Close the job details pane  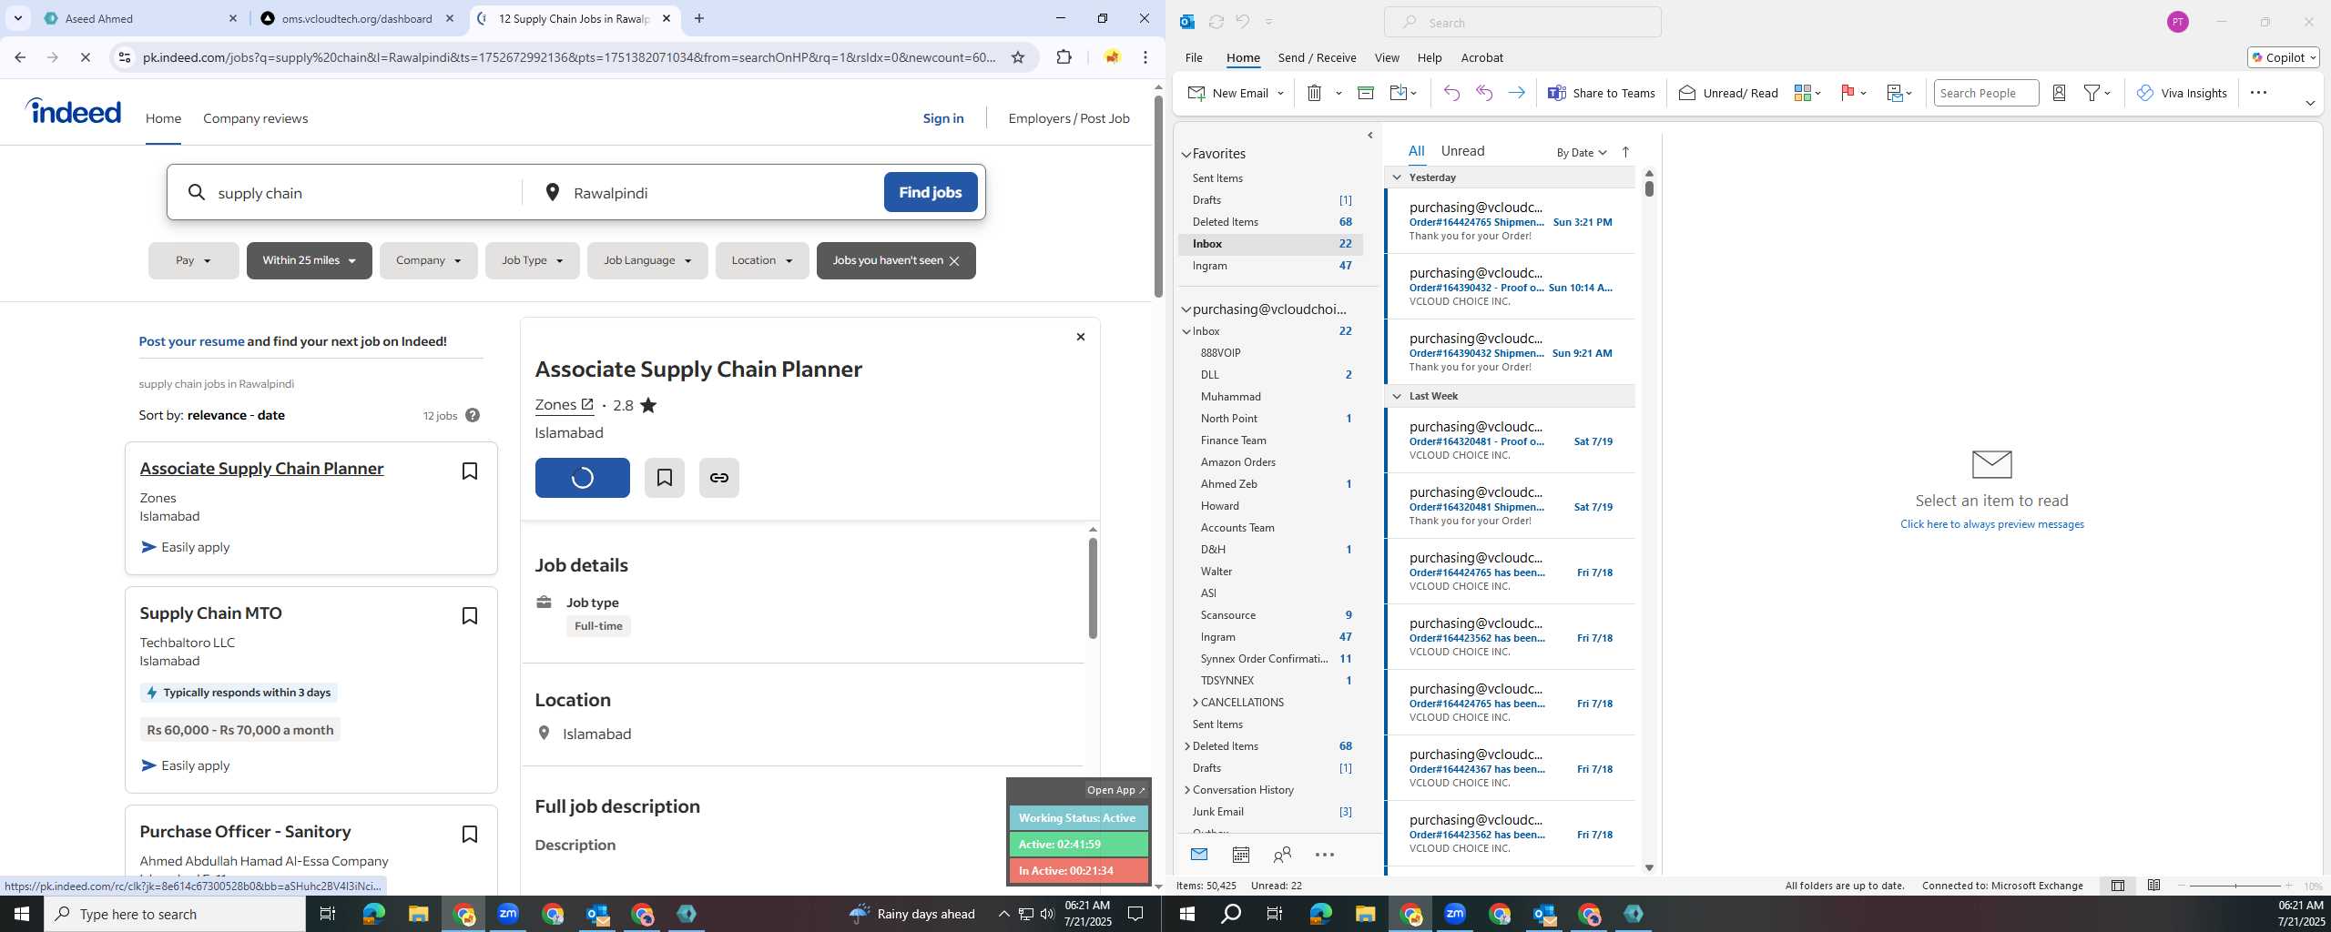click(1081, 337)
